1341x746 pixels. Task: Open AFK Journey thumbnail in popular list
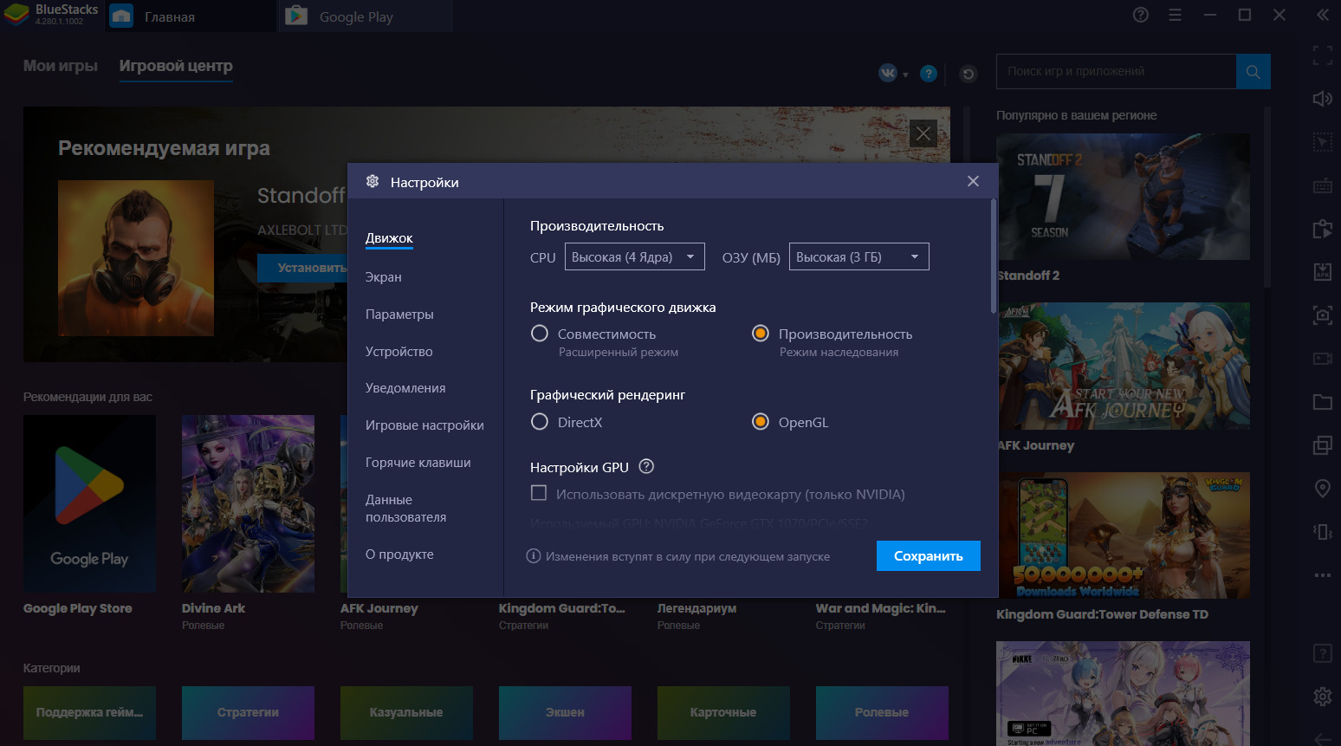tap(1123, 366)
